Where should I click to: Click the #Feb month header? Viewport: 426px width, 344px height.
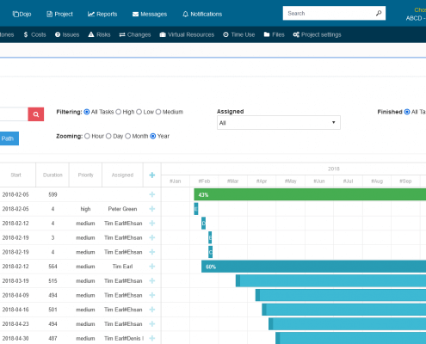204,181
